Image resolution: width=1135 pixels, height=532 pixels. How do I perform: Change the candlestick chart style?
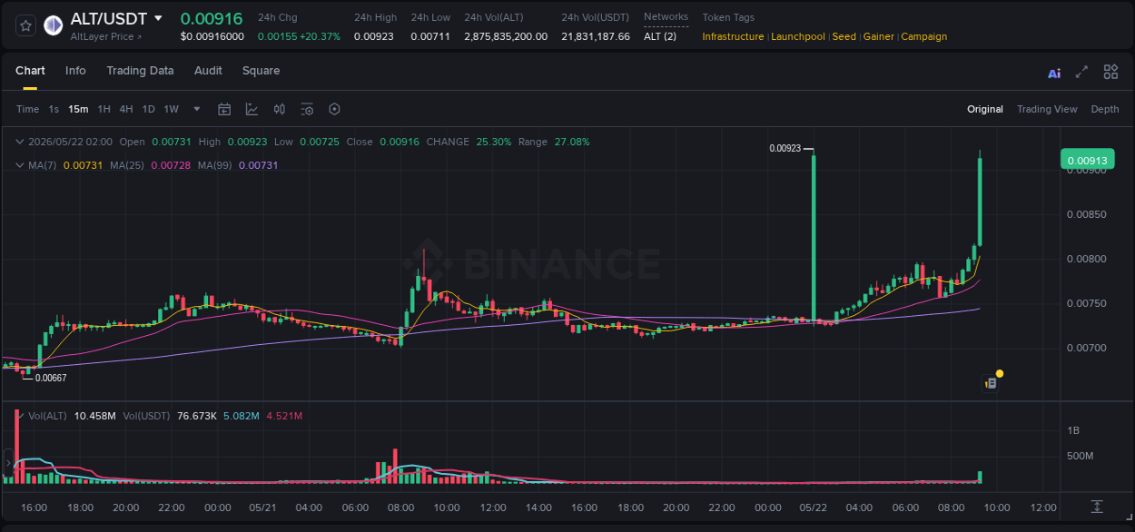click(280, 109)
